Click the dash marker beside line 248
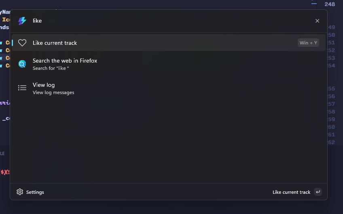This screenshot has width=343, height=214. click(x=314, y=4)
